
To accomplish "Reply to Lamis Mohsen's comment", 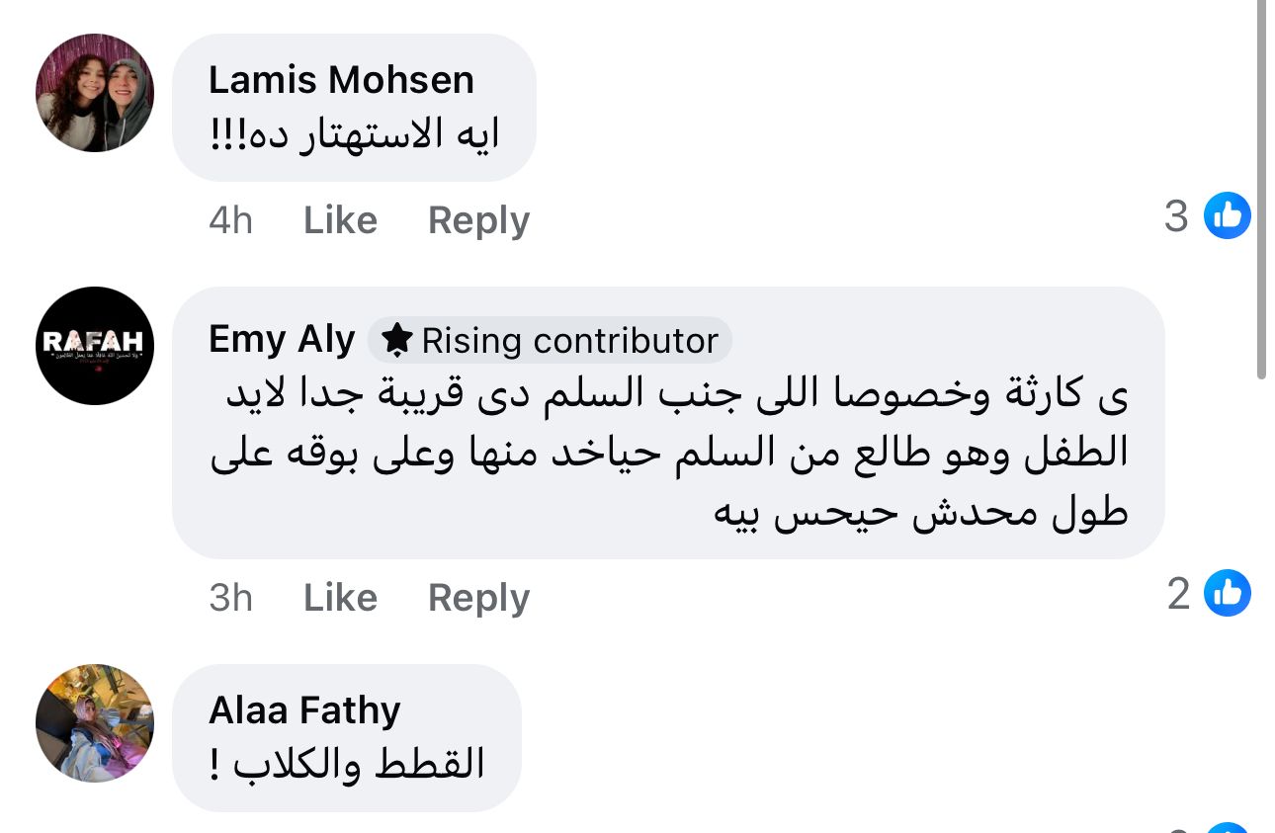I will click(478, 220).
